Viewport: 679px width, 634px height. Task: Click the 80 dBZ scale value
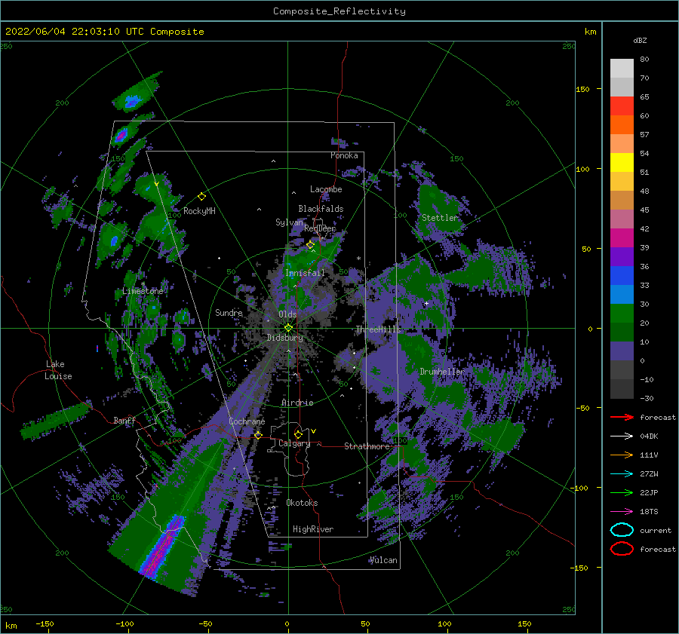point(644,59)
